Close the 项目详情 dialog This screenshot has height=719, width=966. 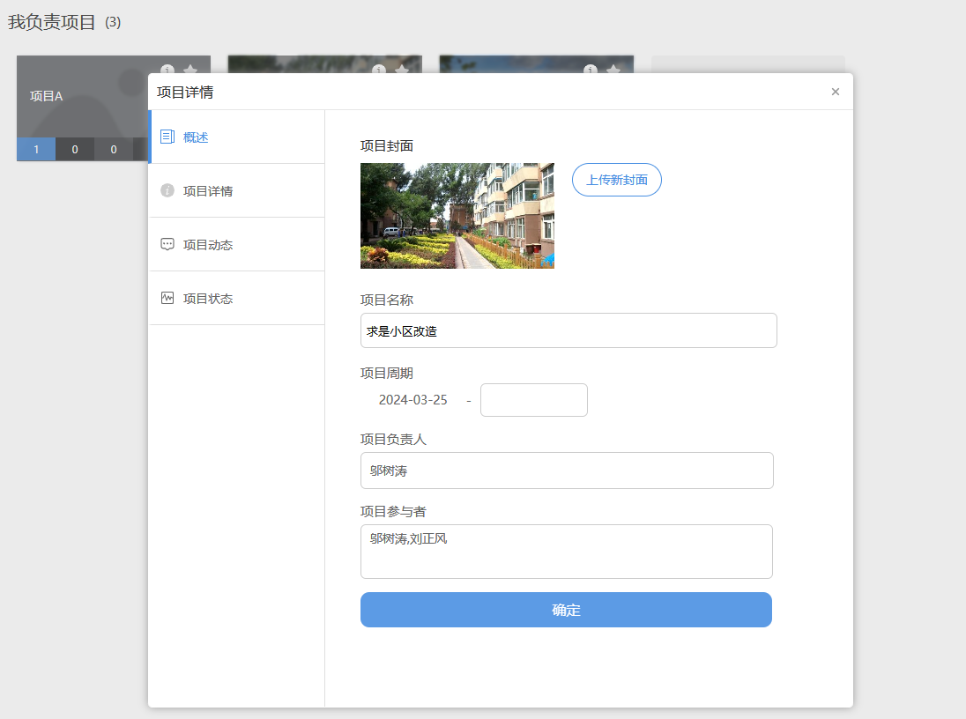[x=836, y=92]
